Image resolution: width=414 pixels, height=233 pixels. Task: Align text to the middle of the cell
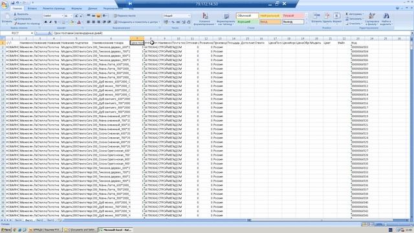(x=93, y=16)
